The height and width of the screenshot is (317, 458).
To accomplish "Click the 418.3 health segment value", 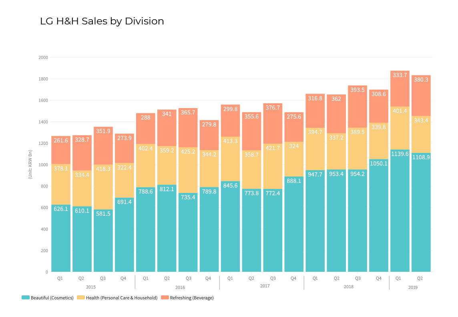I will [x=103, y=169].
